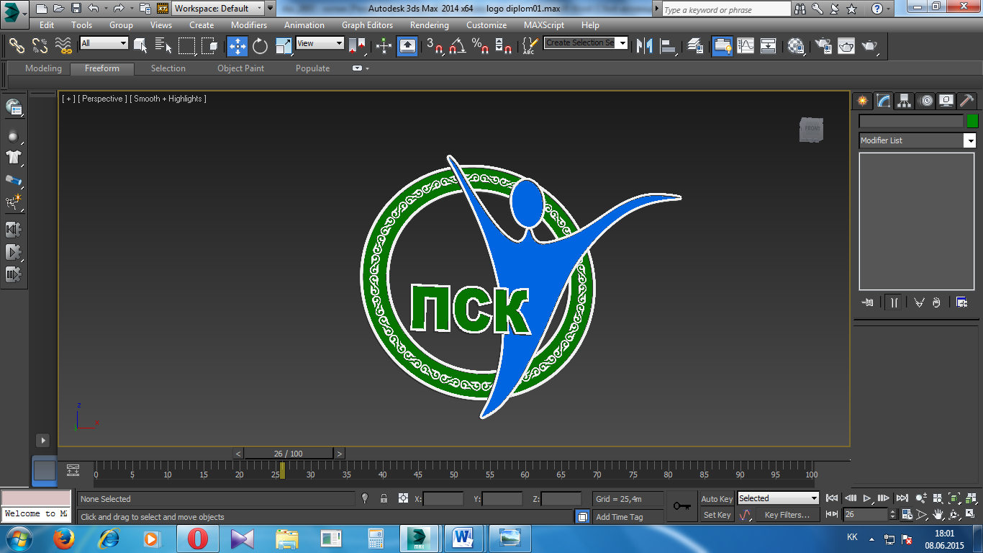983x553 pixels.
Task: Choose the Rectangular Selection Region tool
Action: (187, 45)
